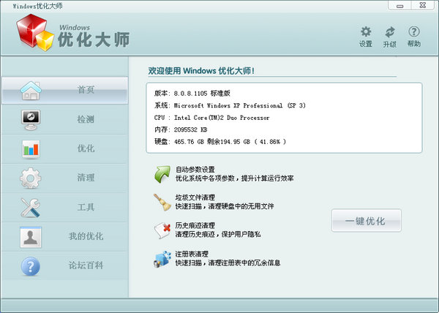
Task: Click 我的优化 user profile icon
Action: tap(31, 237)
